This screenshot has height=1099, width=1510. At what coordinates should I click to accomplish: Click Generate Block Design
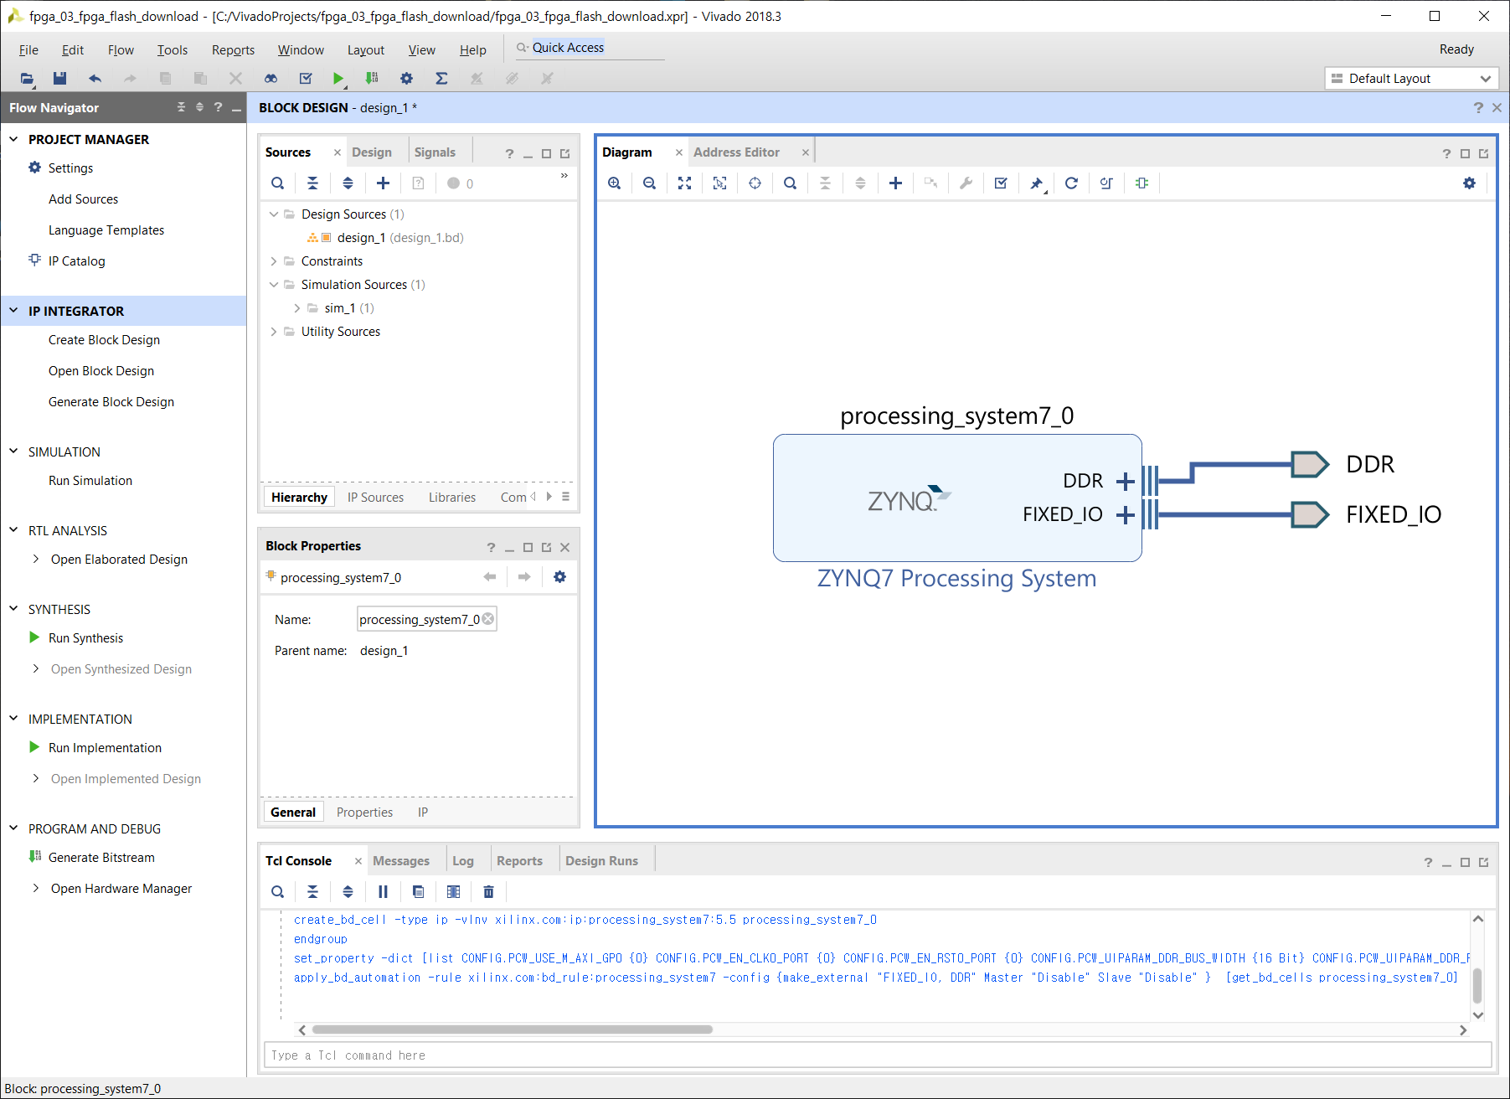pyautogui.click(x=111, y=402)
